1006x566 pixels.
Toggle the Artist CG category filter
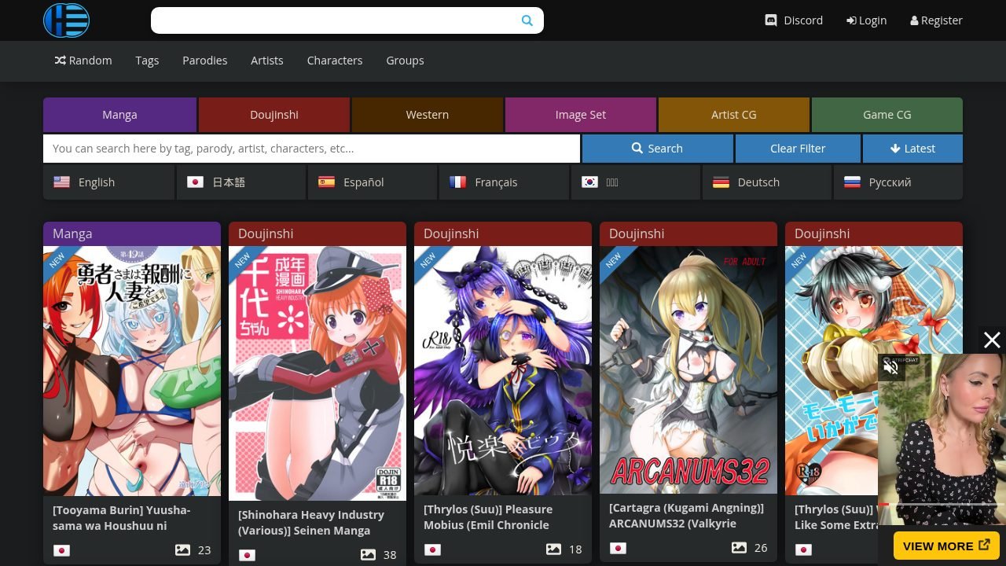tap(734, 115)
